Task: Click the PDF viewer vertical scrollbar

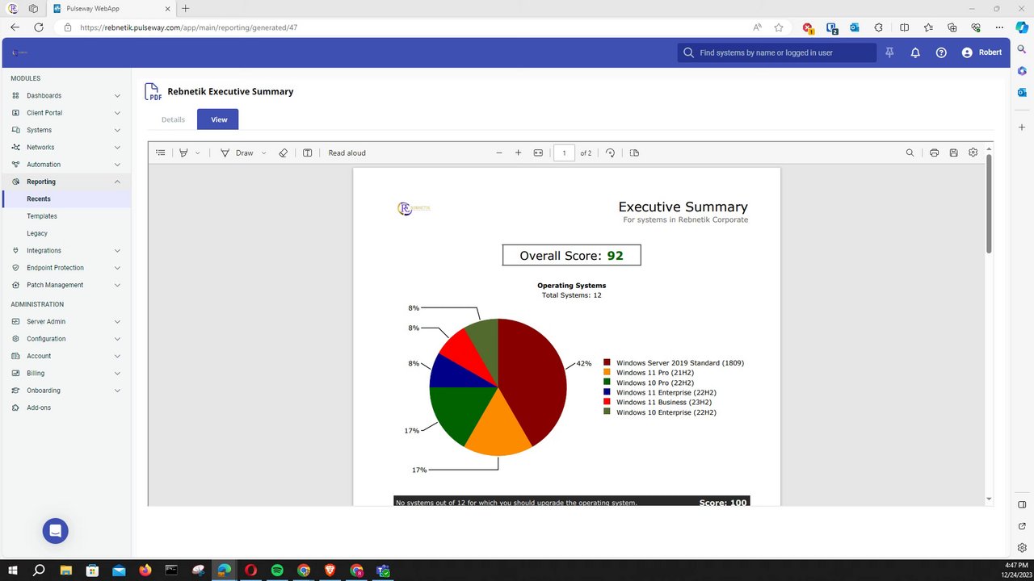Action: [x=989, y=203]
